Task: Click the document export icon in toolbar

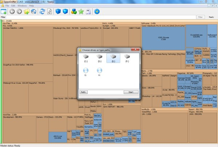Action: pyautogui.click(x=49, y=12)
